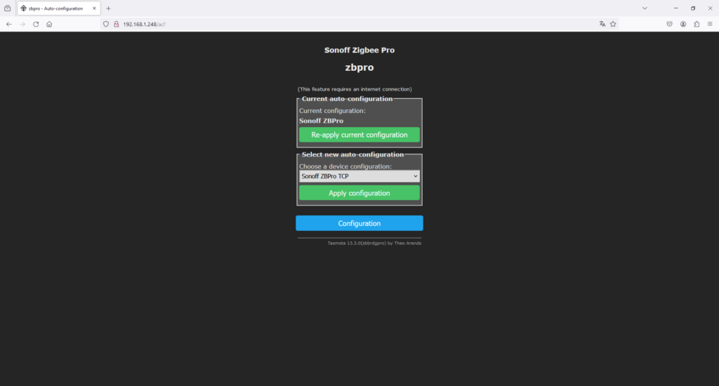Click the insecure connection padlock icon
719x386 pixels.
[116, 24]
